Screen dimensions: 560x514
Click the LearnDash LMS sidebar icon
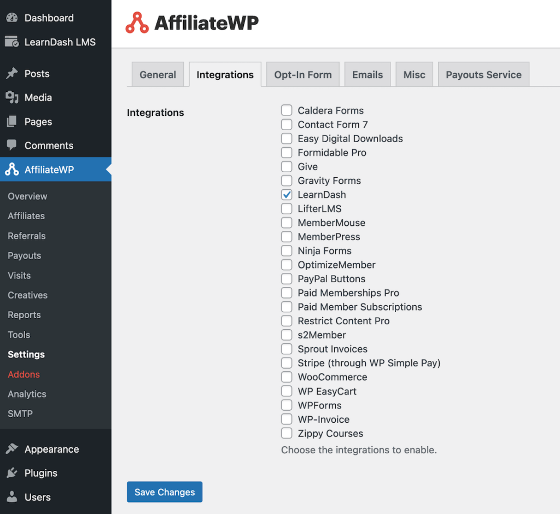click(x=12, y=42)
